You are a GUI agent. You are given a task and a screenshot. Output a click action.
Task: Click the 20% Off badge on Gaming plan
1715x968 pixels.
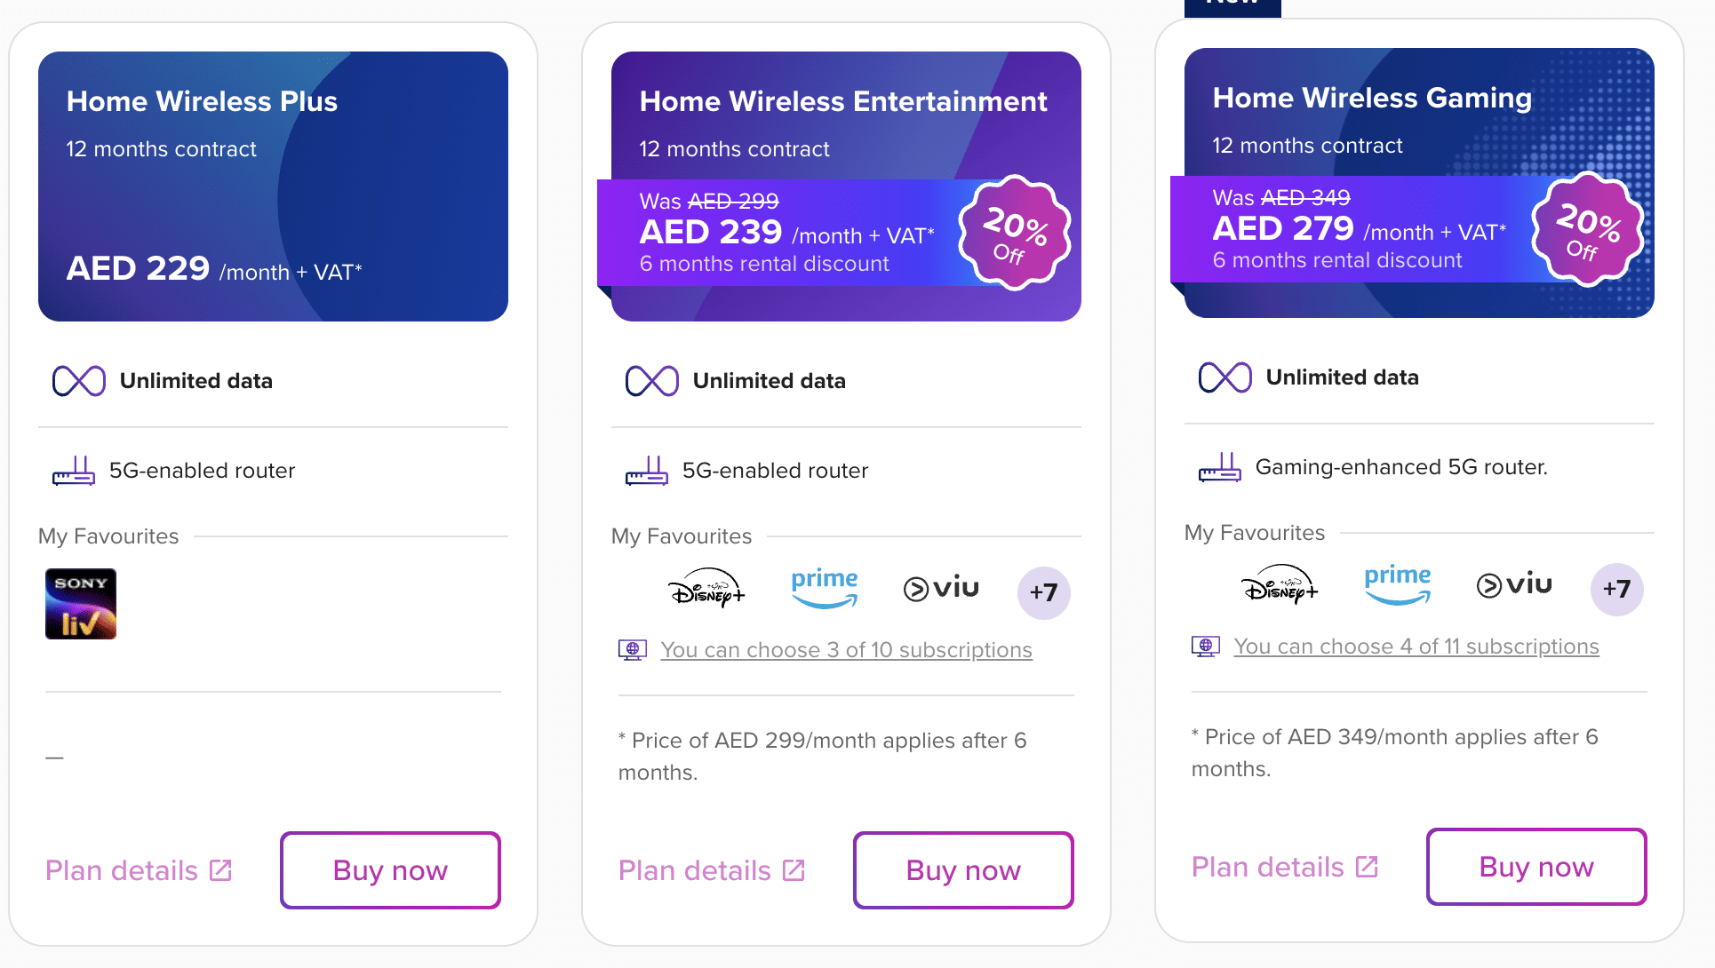(x=1588, y=229)
